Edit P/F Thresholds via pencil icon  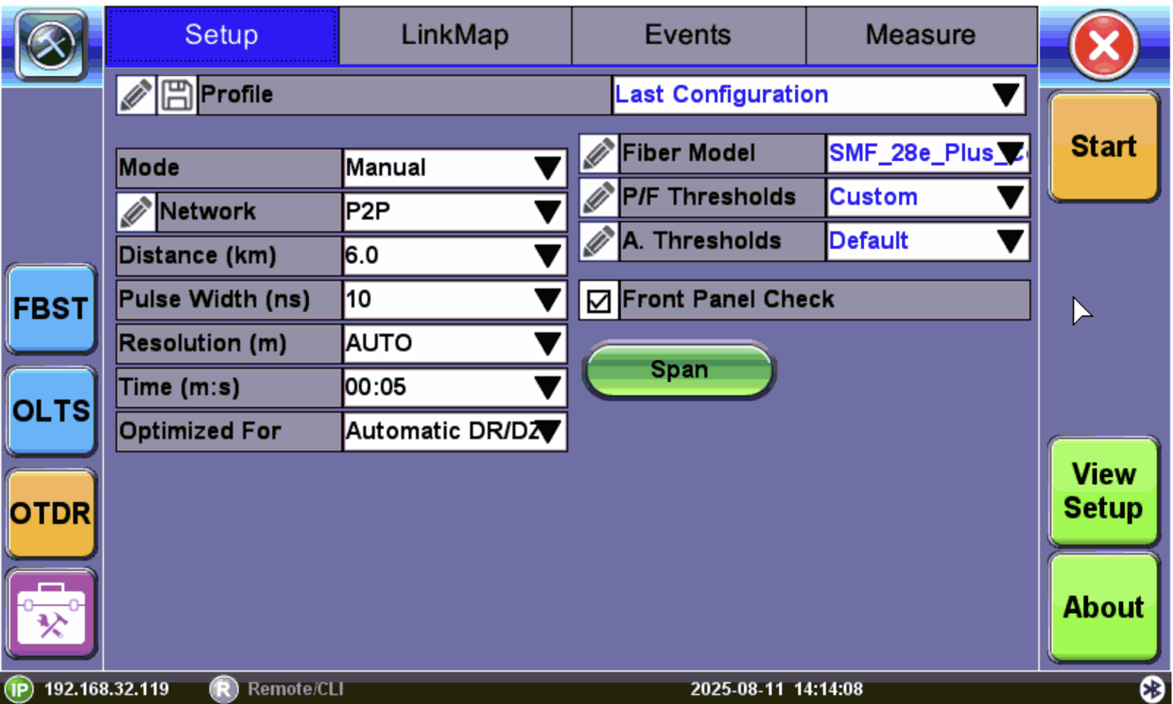click(x=599, y=198)
